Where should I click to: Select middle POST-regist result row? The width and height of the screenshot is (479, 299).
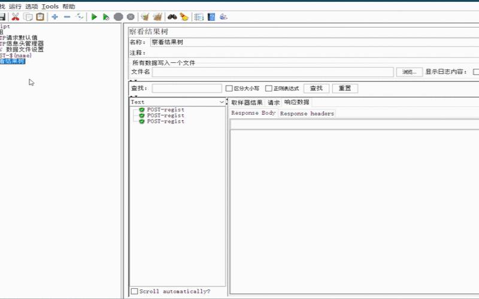165,115
